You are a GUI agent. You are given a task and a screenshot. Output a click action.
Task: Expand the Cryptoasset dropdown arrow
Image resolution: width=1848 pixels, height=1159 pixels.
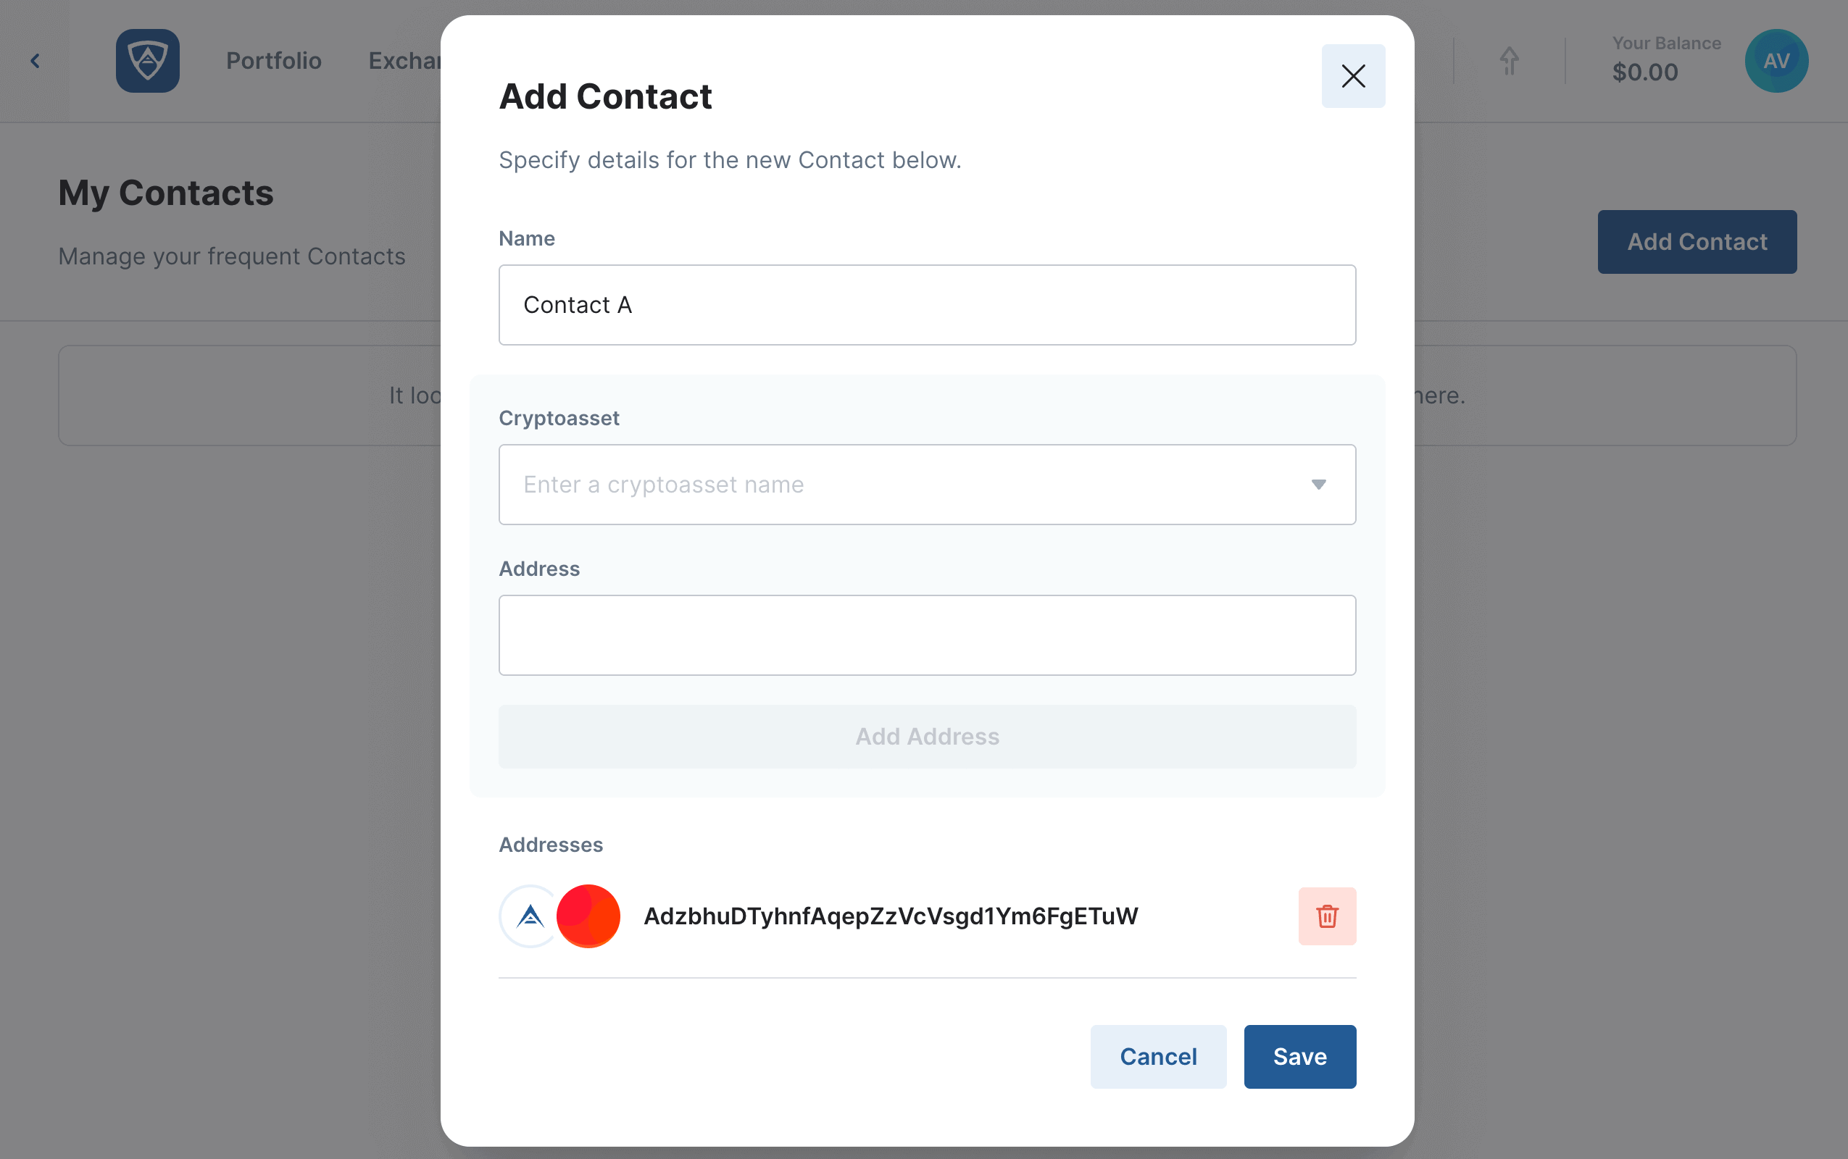1318,485
